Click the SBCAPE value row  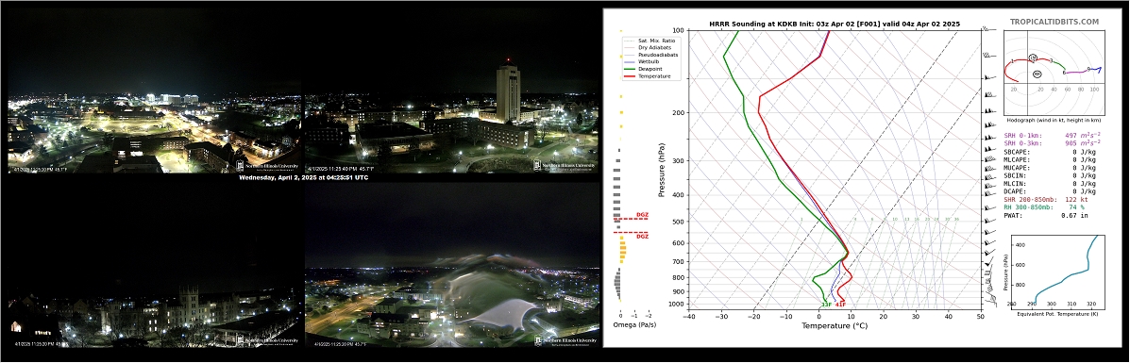(x=1050, y=152)
